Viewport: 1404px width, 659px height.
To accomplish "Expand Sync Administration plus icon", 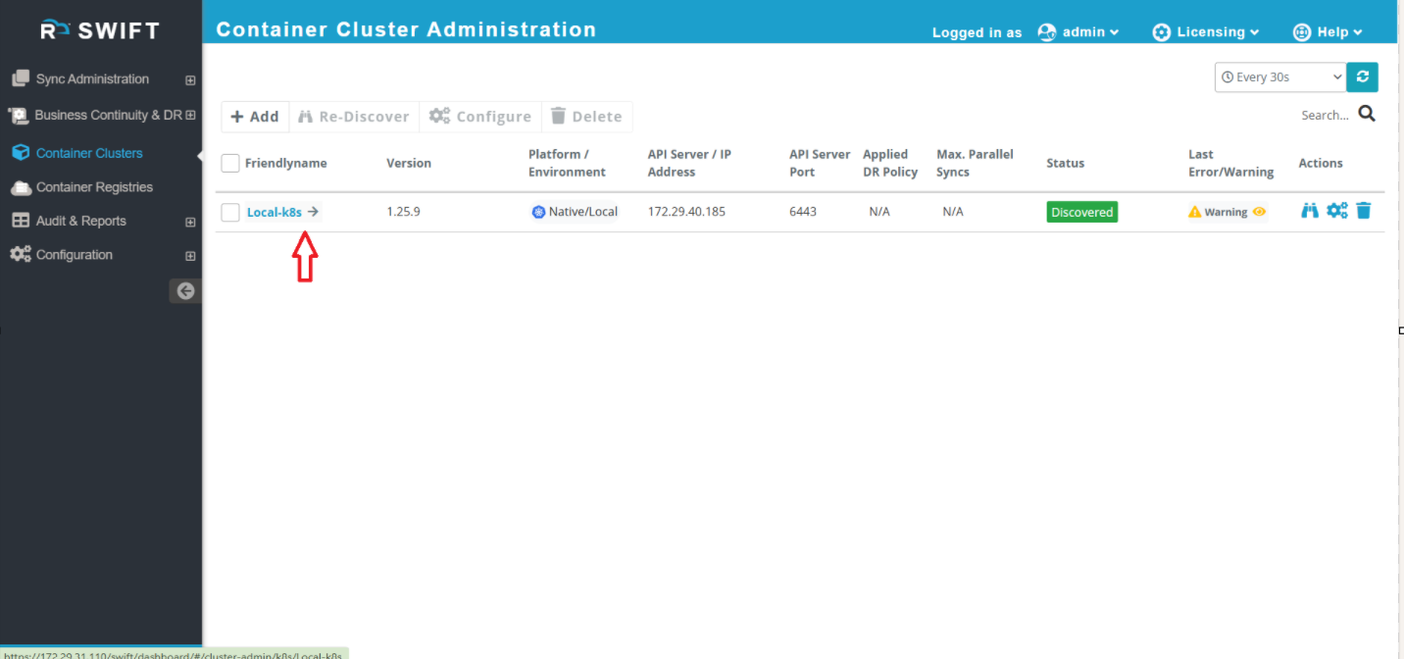I will (190, 79).
